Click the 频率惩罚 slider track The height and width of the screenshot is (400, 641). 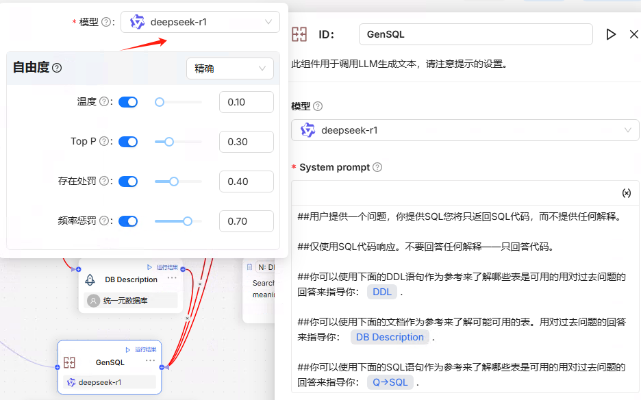point(178,221)
